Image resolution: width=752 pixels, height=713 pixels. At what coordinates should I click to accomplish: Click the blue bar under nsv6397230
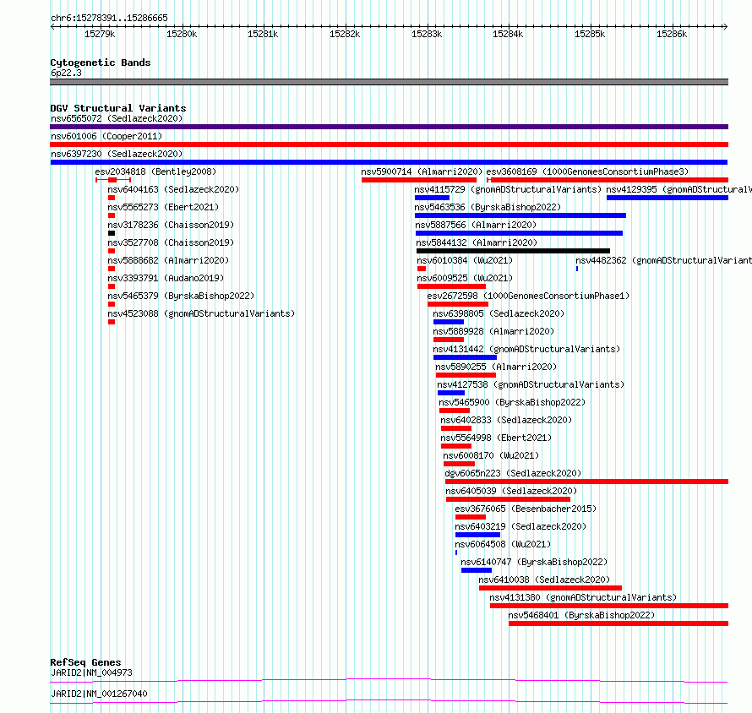click(x=389, y=162)
